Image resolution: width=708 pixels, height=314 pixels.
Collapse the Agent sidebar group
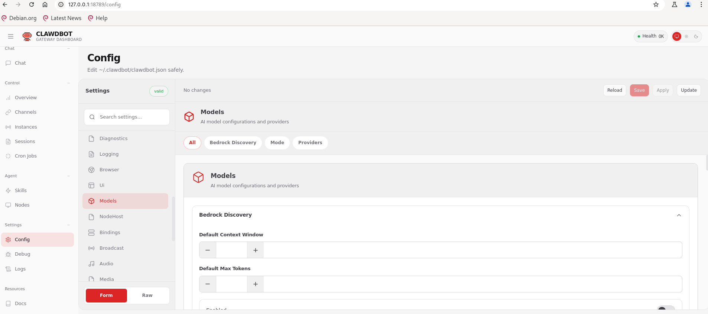click(x=69, y=176)
